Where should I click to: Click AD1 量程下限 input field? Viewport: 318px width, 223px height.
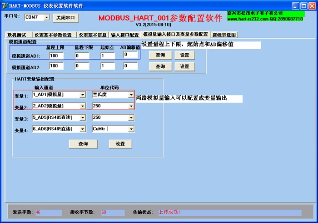(x=82, y=56)
